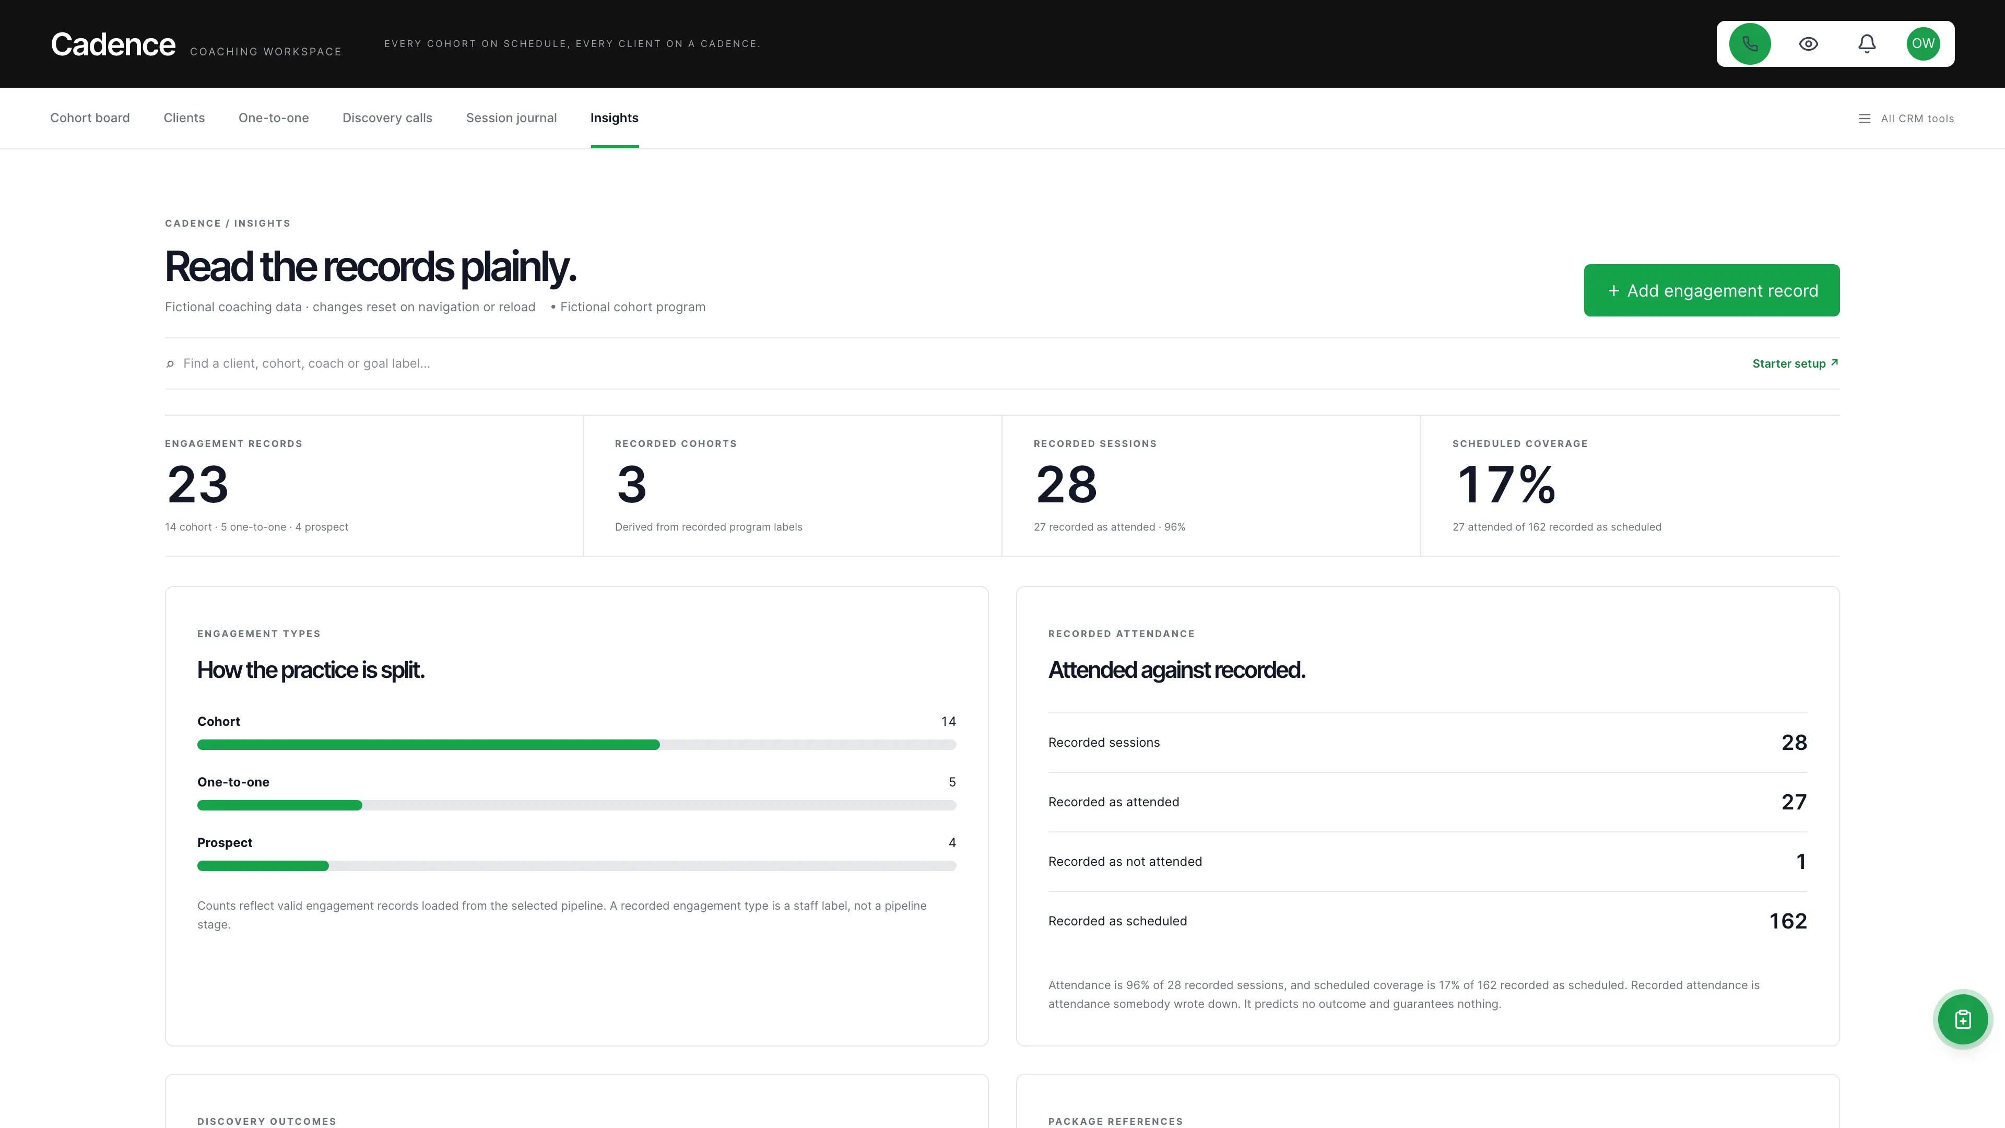Click the green phone call icon

[1750, 43]
